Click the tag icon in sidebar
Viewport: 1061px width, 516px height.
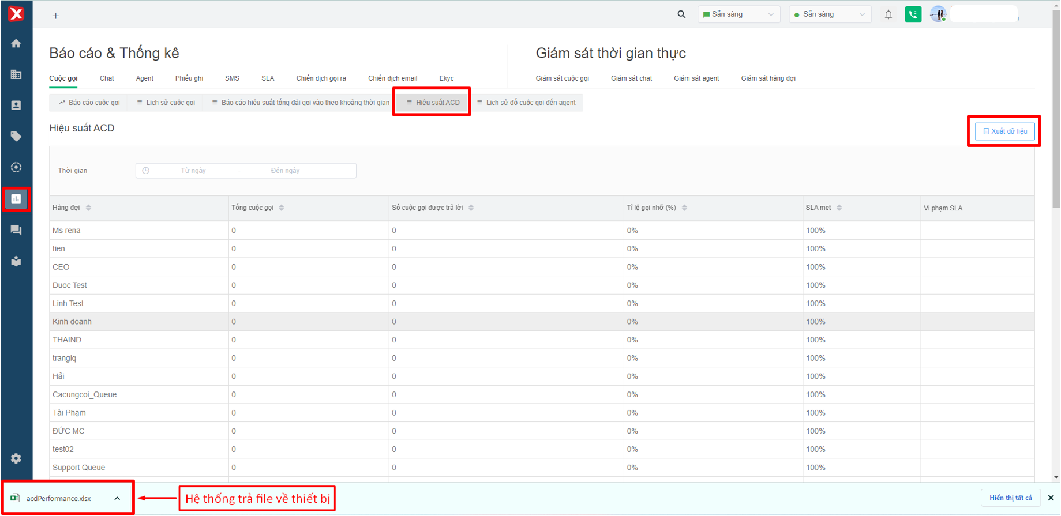(16, 137)
